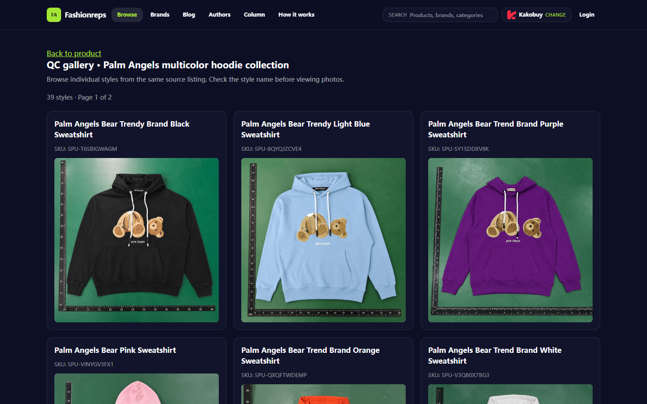Click title Palm Angels Bear Trend Brand Purple Sweatshirt
Viewport: 647px width, 404px height.
point(496,129)
